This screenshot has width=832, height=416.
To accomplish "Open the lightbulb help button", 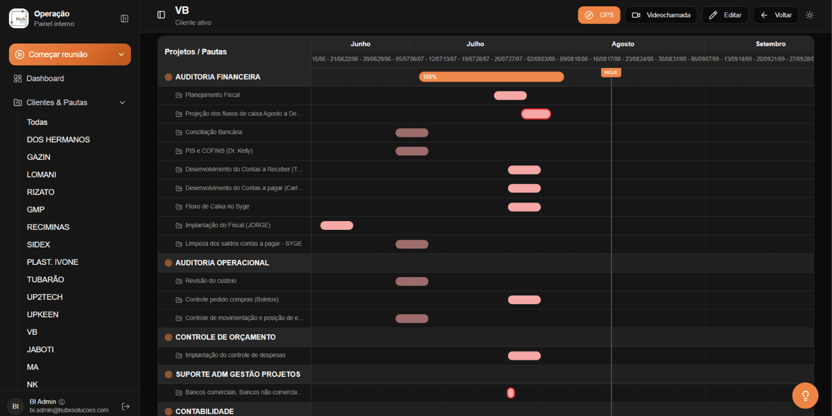I will pyautogui.click(x=805, y=396).
